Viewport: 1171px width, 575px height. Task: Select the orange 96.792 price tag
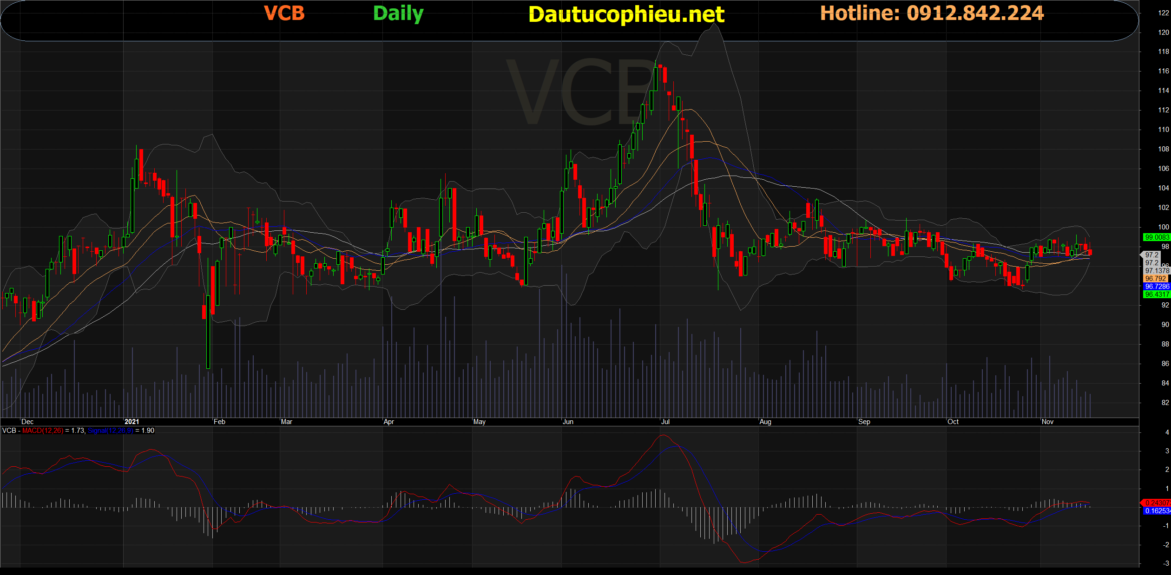[1156, 279]
